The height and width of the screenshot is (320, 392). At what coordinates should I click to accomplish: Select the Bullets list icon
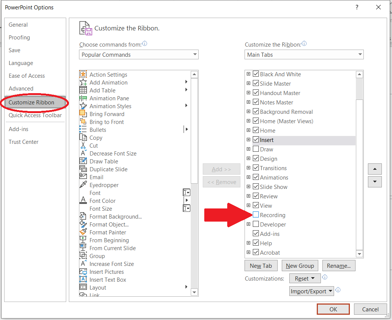(83, 130)
